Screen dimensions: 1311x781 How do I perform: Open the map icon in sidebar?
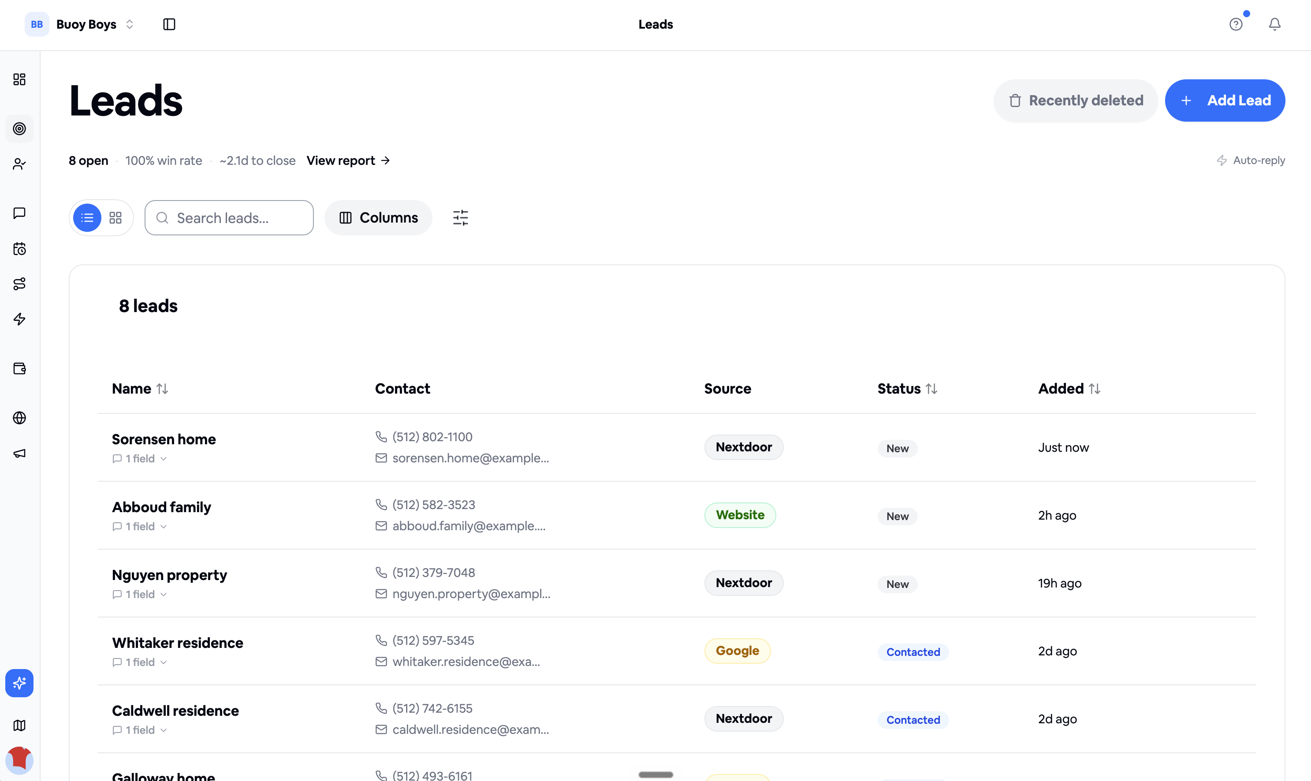click(x=19, y=726)
